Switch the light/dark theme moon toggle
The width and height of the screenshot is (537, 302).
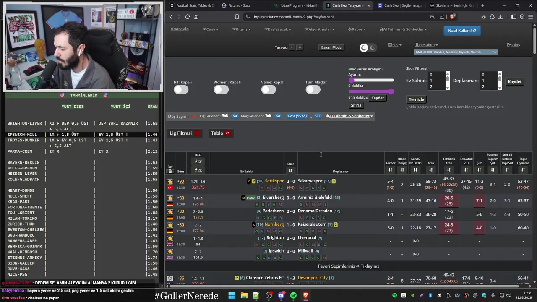[368, 48]
